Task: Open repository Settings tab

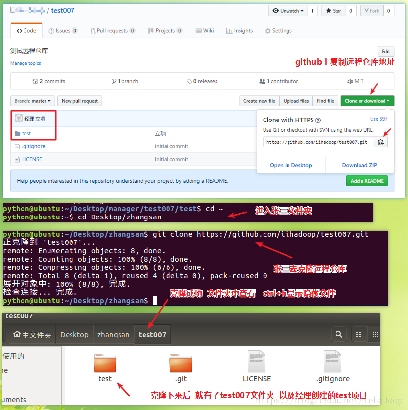Action: [278, 30]
